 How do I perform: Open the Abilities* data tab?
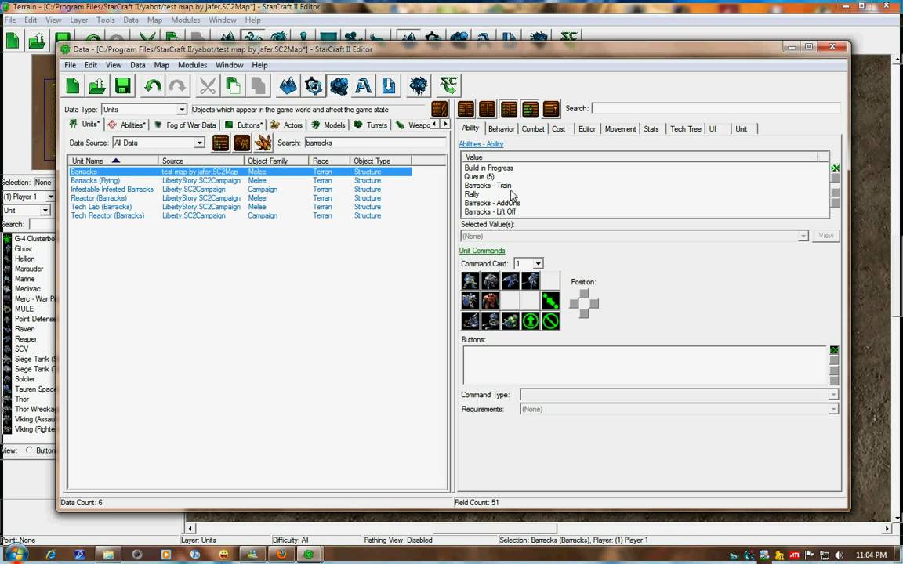[x=127, y=125]
